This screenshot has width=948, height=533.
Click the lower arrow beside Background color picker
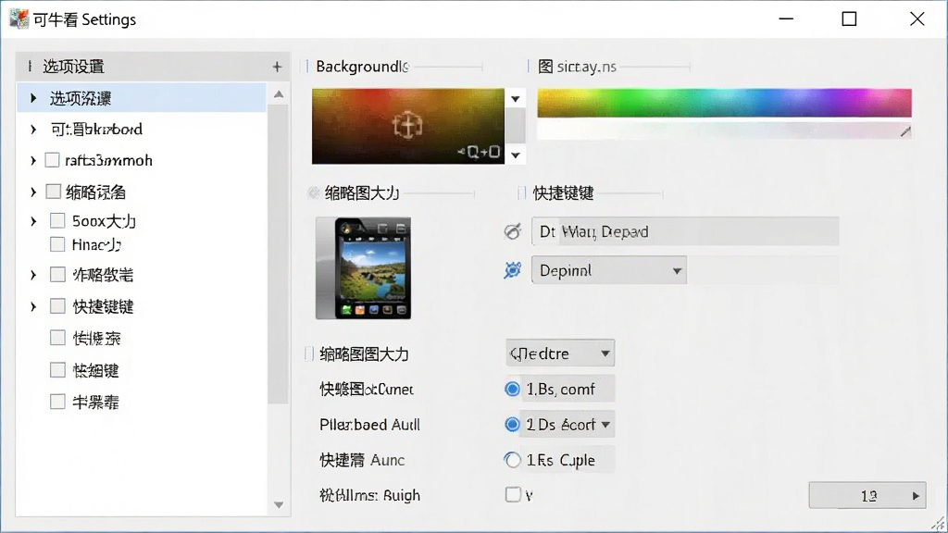pyautogui.click(x=515, y=155)
